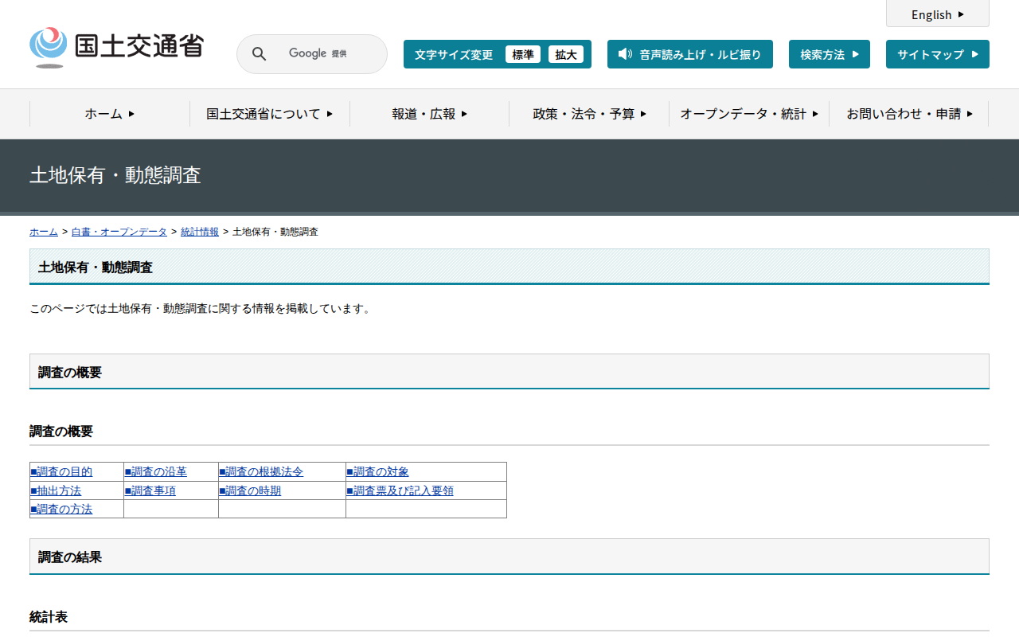This screenshot has height=637, width=1019.
Task: Go to 統計情報 in breadcrumb
Action: [x=200, y=232]
